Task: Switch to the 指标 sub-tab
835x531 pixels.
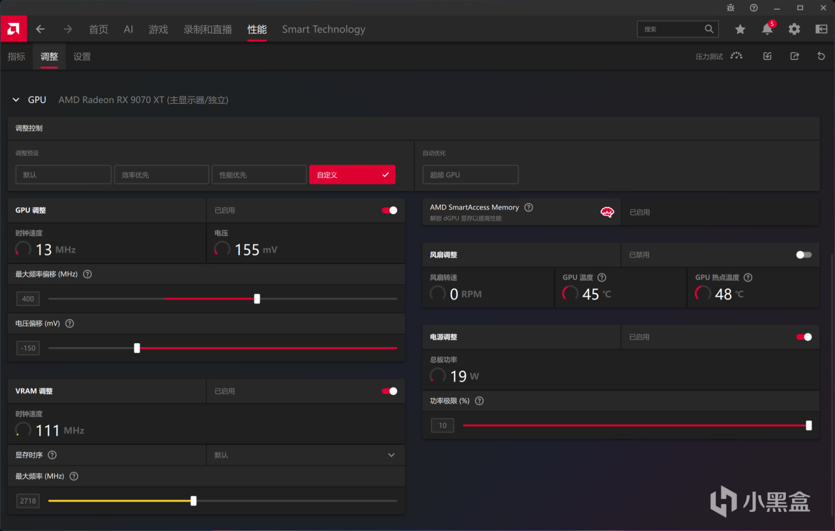Action: (16, 57)
